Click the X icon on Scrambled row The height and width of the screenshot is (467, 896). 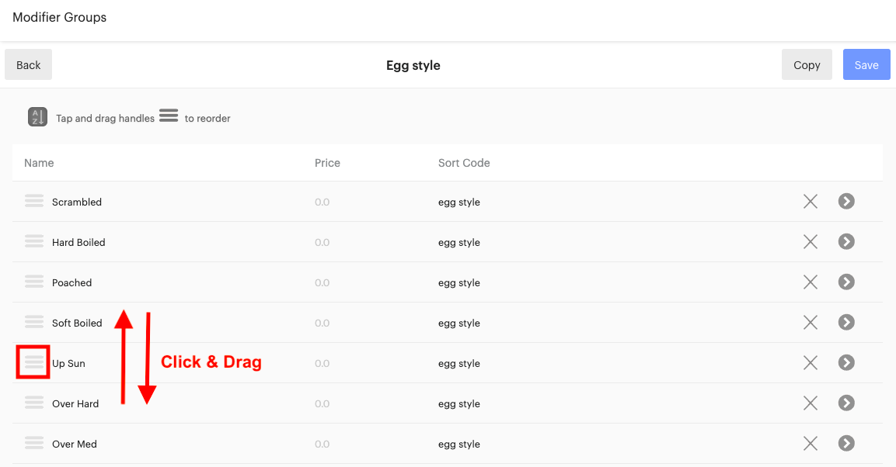click(x=811, y=201)
